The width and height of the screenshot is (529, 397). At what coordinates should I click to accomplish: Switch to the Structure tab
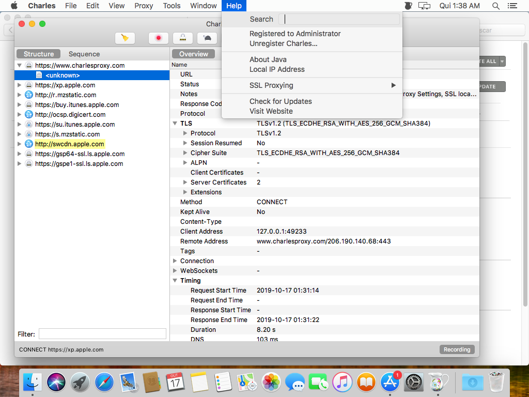[x=39, y=54]
